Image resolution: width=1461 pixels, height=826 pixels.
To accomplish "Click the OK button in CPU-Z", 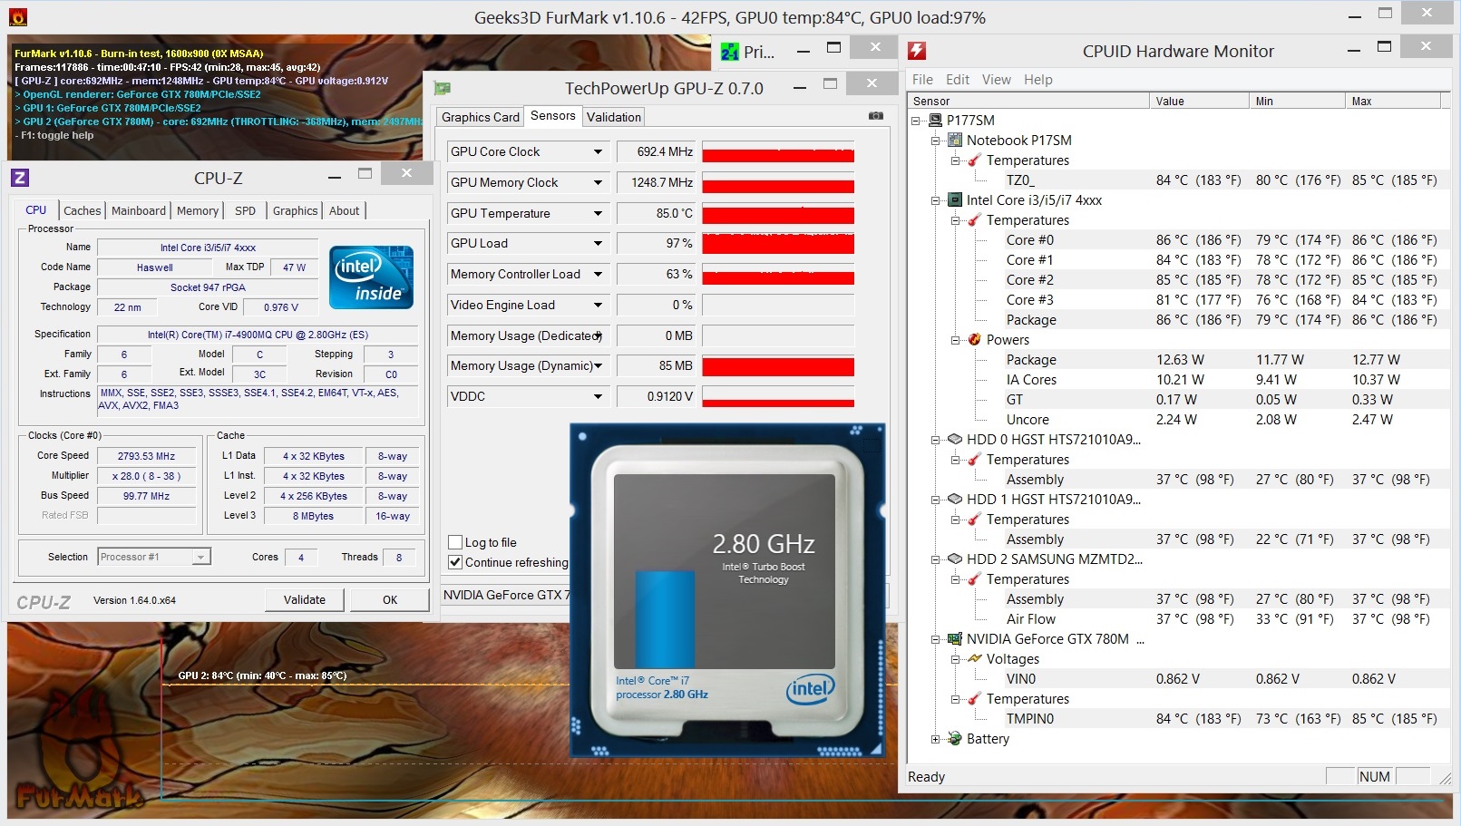I will (390, 599).
